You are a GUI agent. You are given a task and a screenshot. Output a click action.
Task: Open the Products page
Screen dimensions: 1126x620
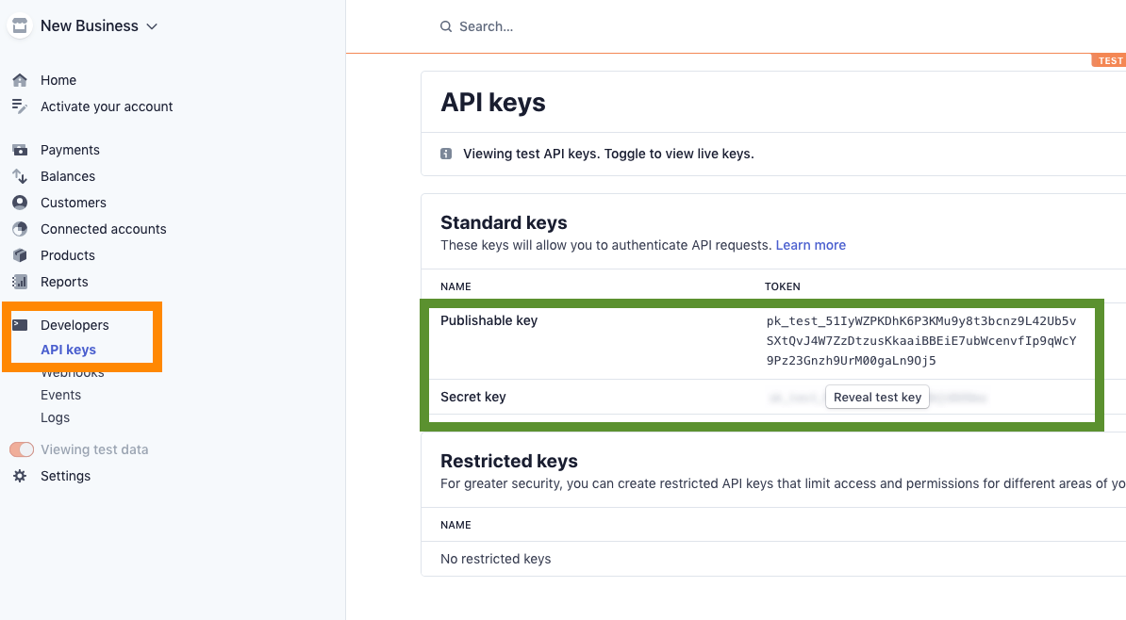[x=68, y=255]
